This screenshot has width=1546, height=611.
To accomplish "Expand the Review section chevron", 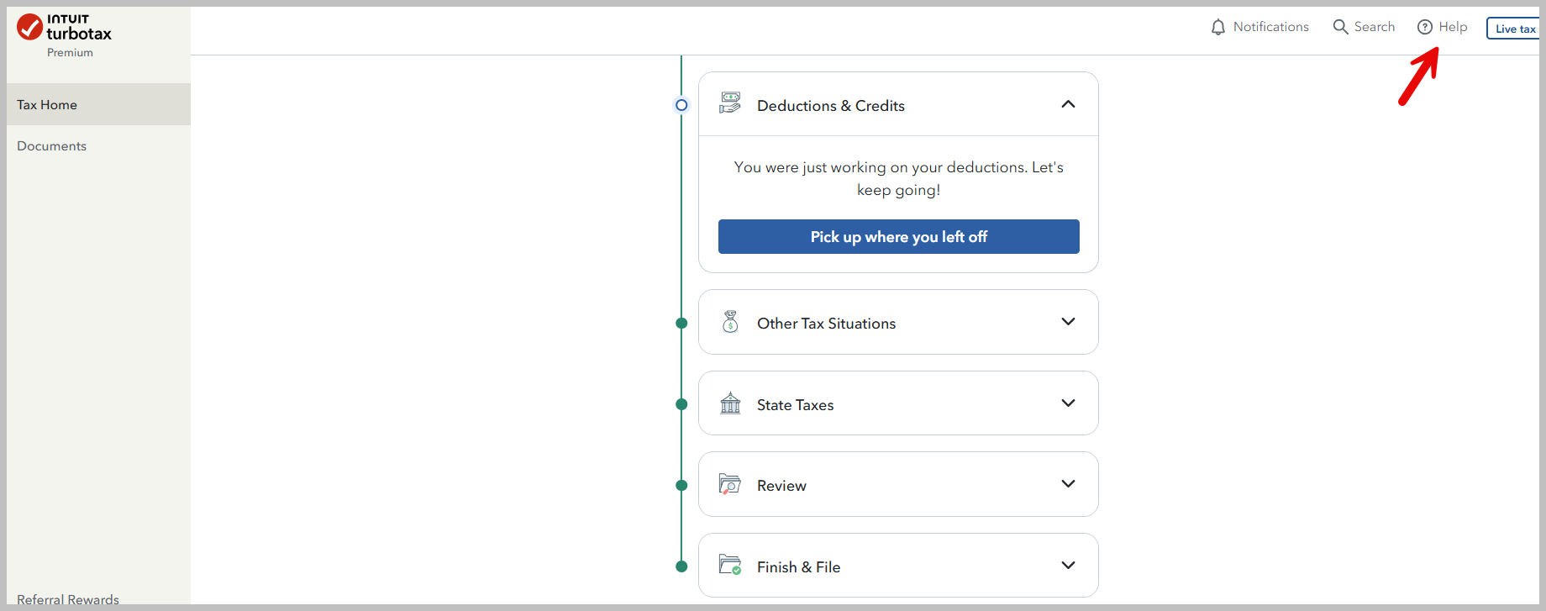I will 1068,484.
